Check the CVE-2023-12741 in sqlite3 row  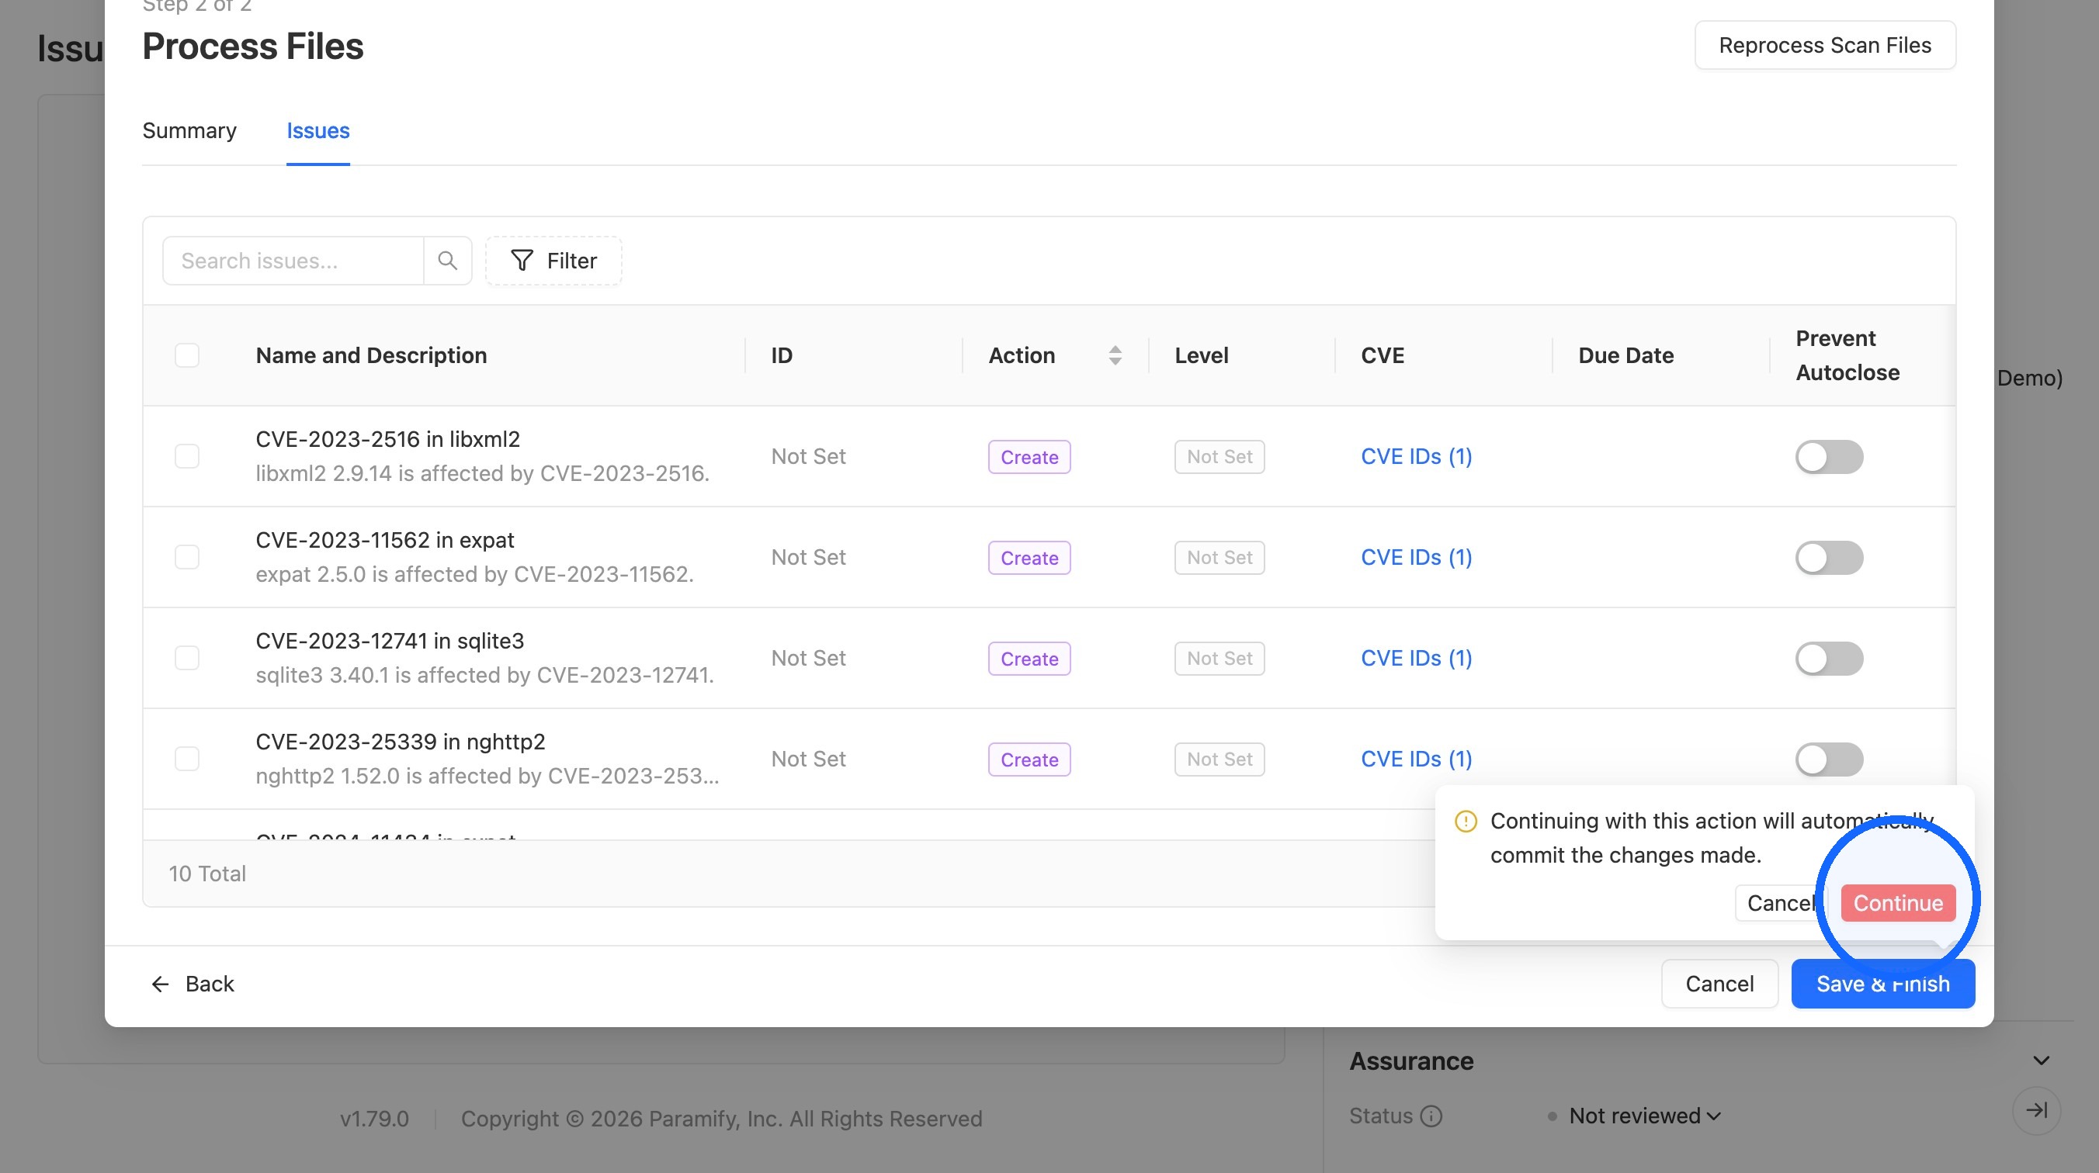tap(187, 658)
